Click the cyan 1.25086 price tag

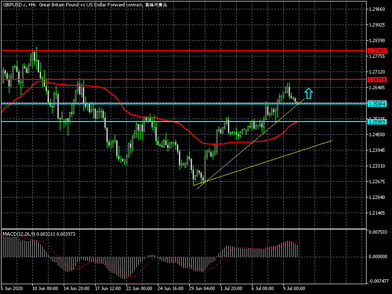pyautogui.click(x=376, y=122)
